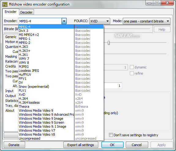Choose MJPEG from the list

point(61,67)
